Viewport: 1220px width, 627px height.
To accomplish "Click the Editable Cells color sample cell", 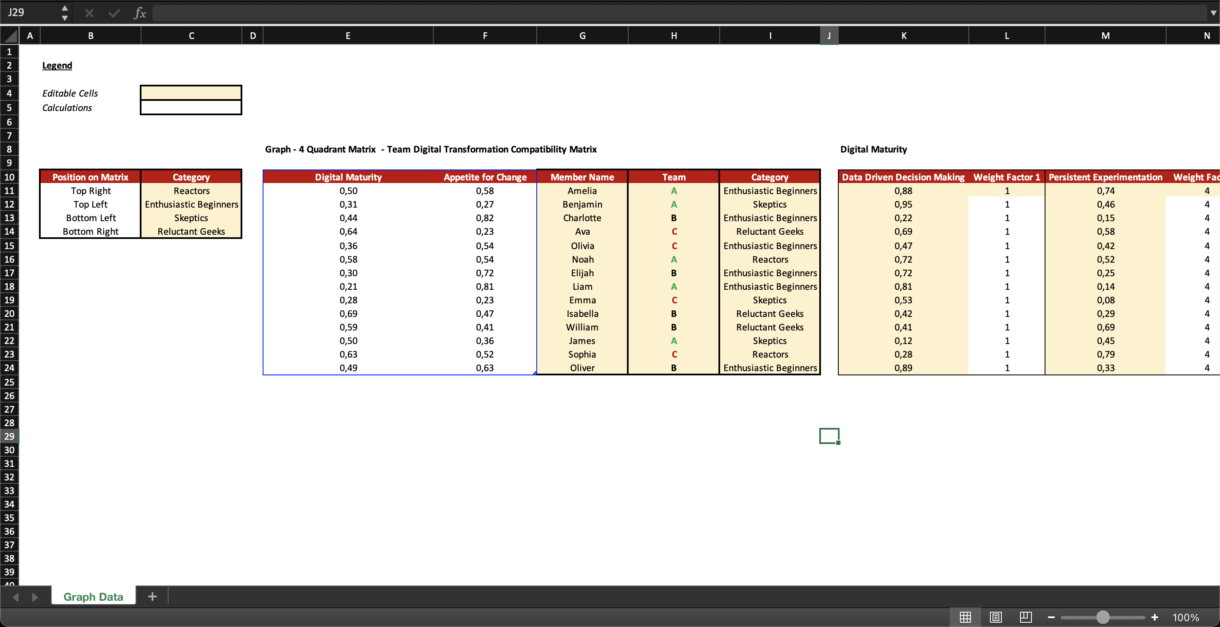I will pos(191,93).
